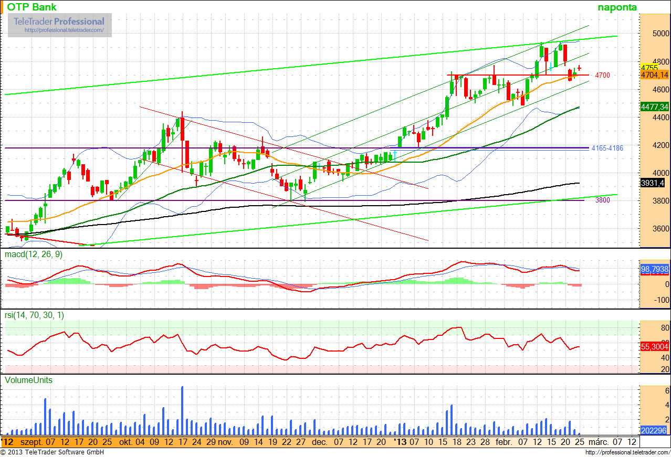671x457 pixels.
Task: Select the "macd(12, 26, 9)" indicator label
Action: [34, 254]
